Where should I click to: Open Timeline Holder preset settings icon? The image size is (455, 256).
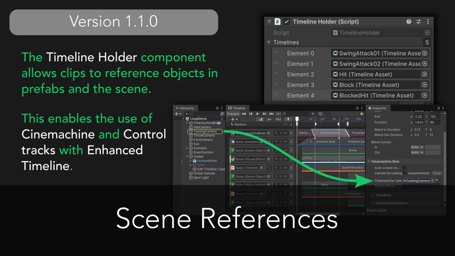pos(419,22)
